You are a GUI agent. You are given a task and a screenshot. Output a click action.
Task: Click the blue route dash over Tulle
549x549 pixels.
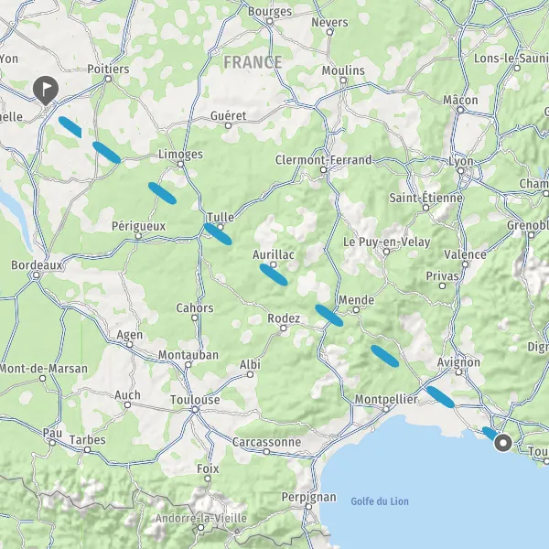tap(218, 234)
